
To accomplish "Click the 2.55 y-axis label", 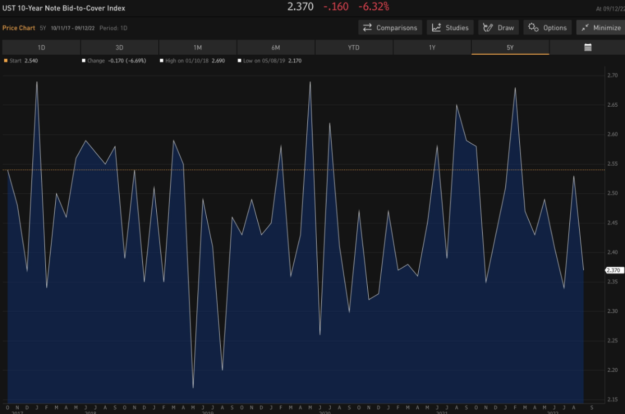I will coord(612,164).
